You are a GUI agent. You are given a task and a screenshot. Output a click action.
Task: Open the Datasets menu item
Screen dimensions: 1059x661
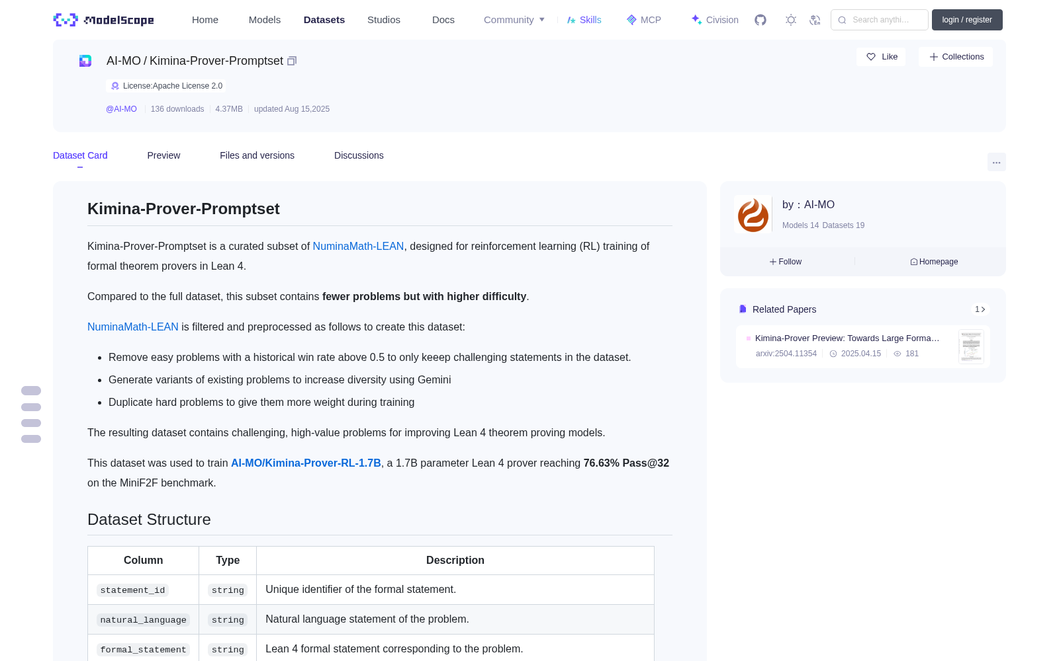tap(324, 20)
